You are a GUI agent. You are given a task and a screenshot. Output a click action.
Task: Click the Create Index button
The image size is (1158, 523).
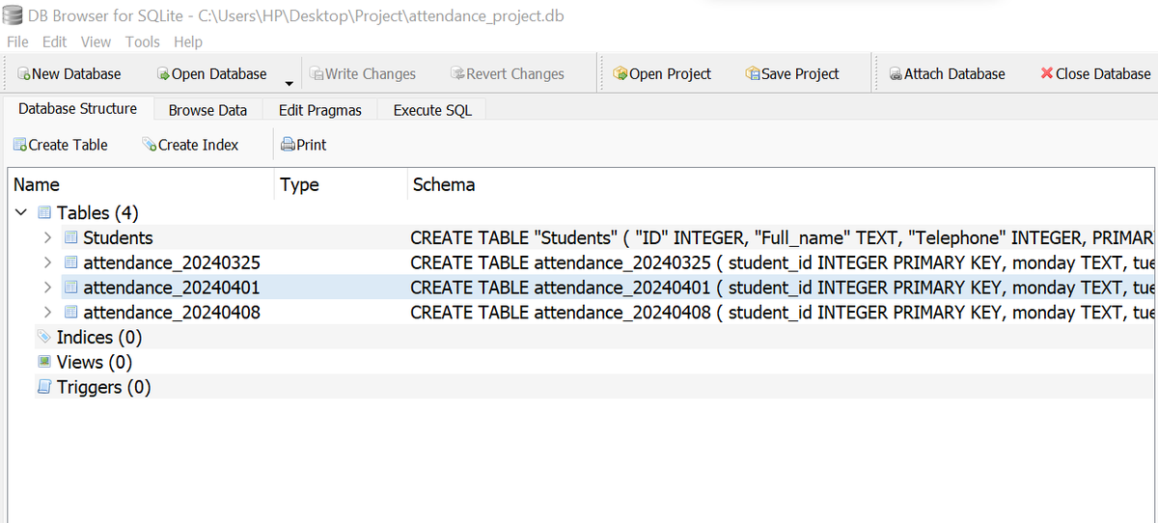[190, 145]
